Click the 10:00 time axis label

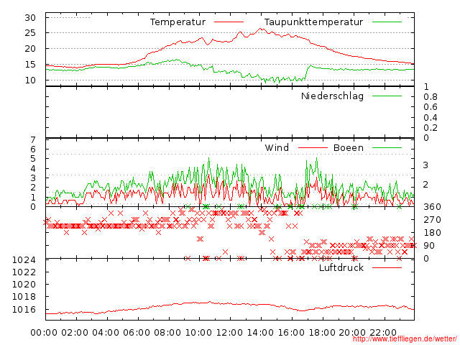coord(198,333)
